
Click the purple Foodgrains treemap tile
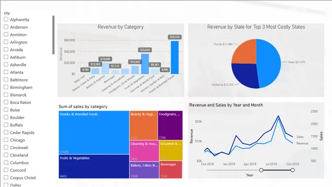[170, 125]
